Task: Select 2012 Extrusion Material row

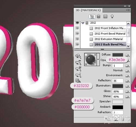Action: coord(110,39)
